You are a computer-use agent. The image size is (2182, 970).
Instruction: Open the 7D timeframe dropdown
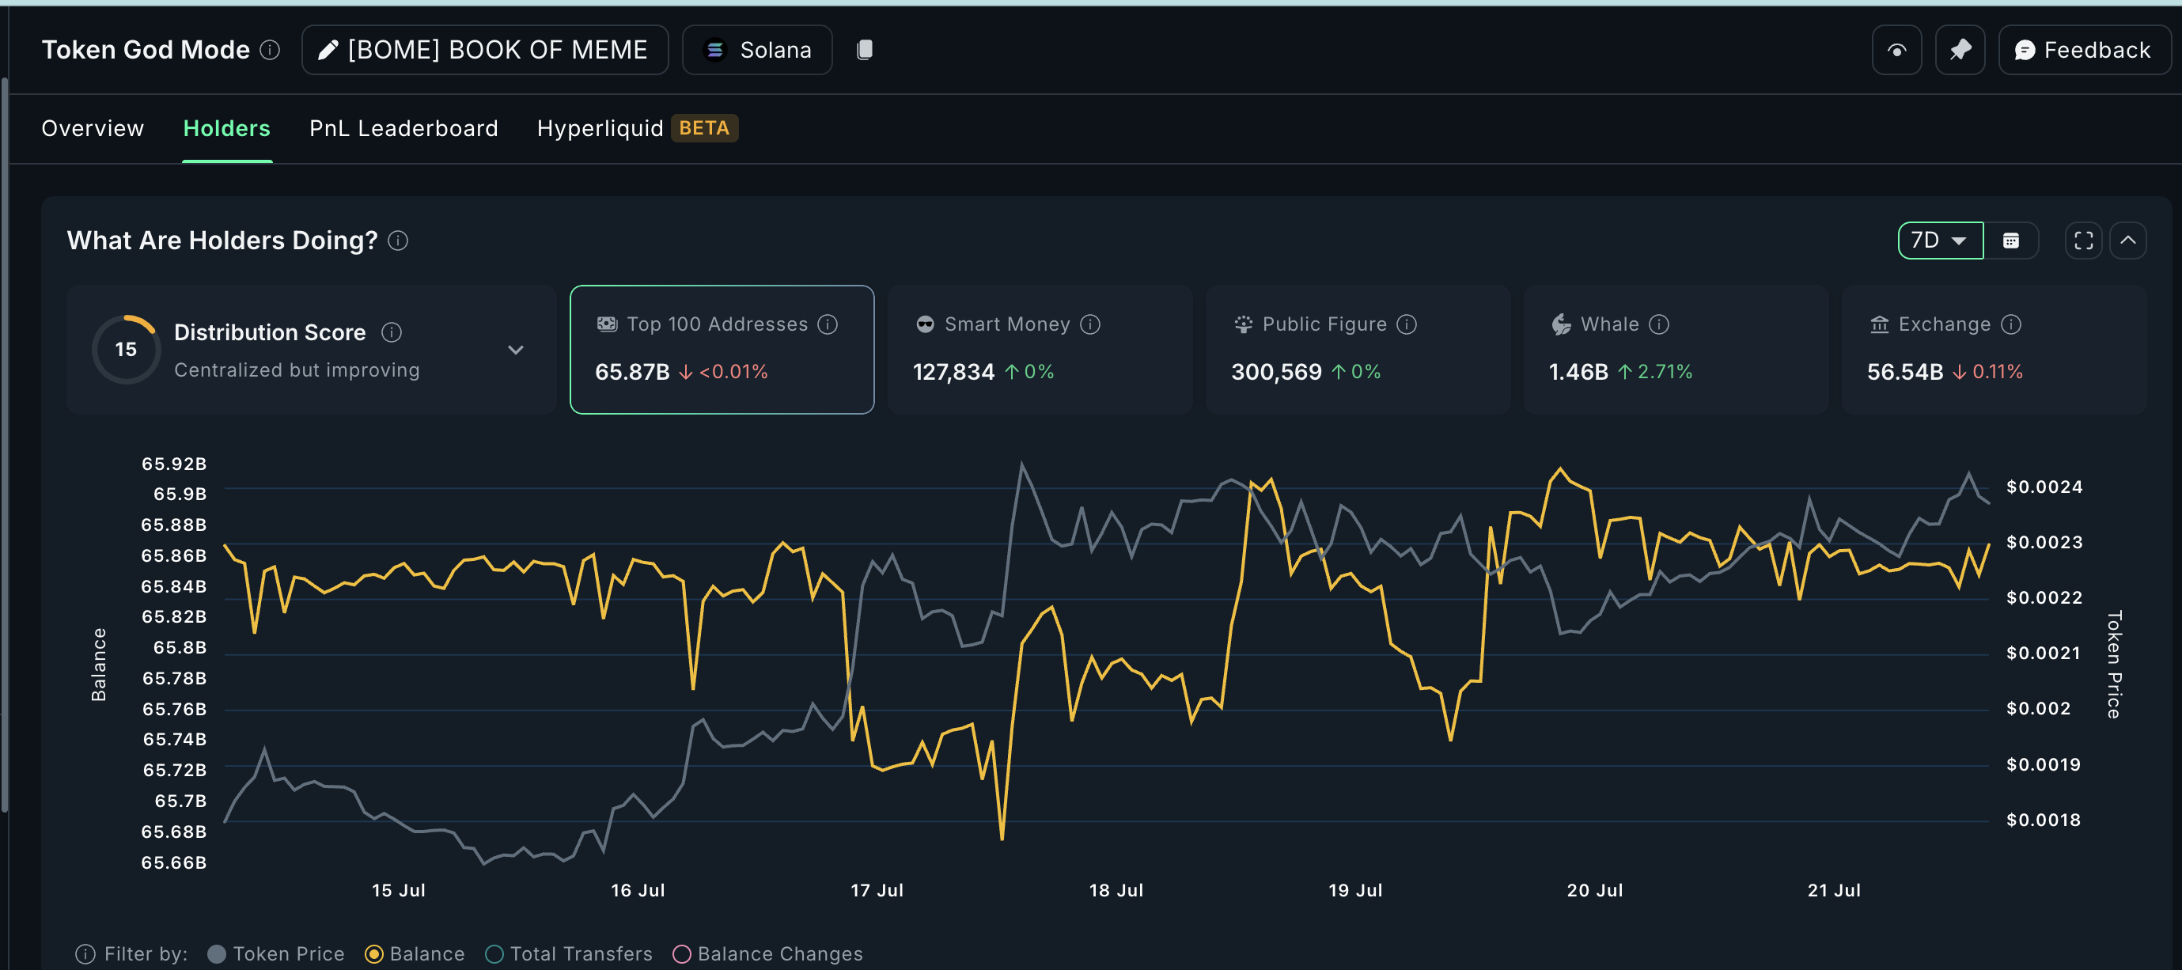[x=1940, y=240]
